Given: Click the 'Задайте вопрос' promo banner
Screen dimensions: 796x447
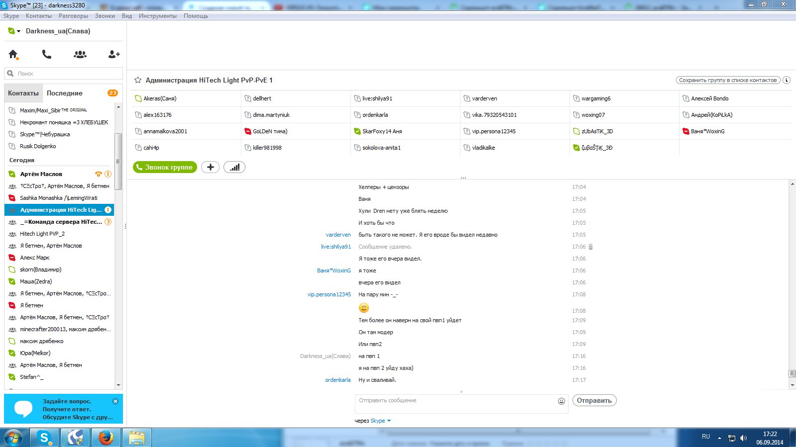Looking at the screenshot, I should click(63, 409).
